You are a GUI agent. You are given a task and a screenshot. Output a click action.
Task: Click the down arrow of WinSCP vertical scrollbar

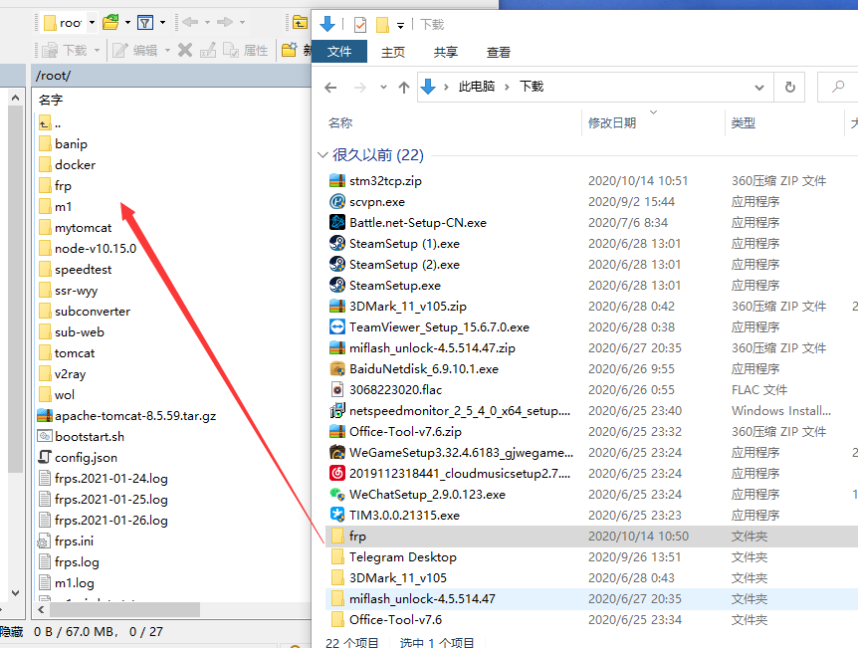15,592
